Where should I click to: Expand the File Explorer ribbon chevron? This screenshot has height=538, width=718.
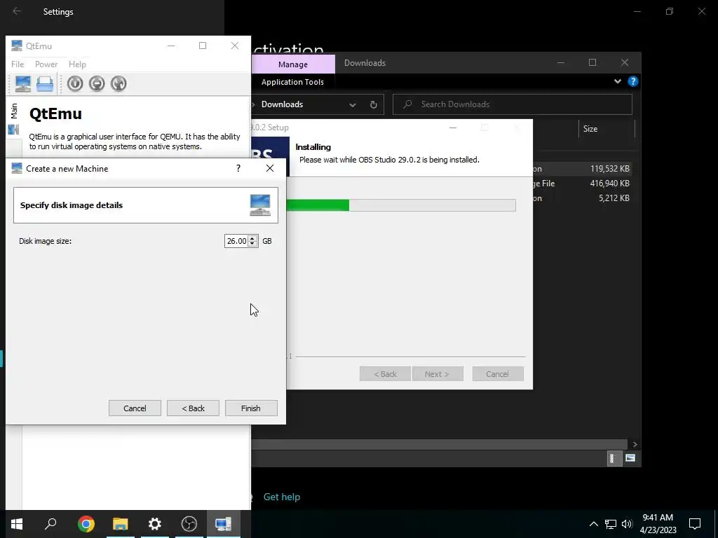(x=617, y=81)
